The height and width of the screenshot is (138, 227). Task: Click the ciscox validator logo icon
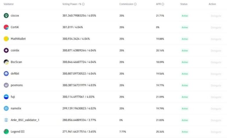pos(6,16)
